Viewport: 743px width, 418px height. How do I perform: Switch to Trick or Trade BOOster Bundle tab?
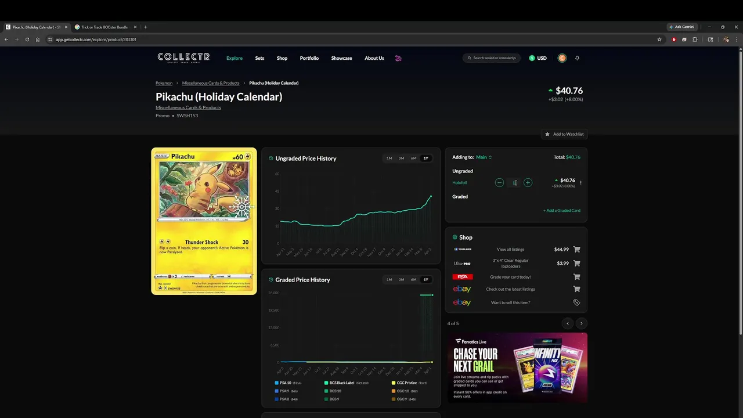(105, 27)
